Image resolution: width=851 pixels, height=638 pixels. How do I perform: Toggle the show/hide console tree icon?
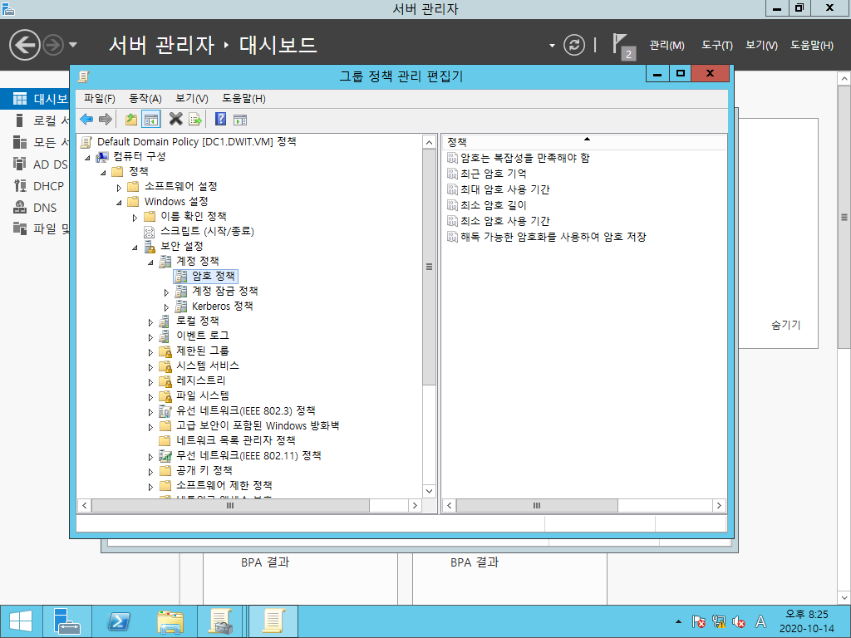pyautogui.click(x=151, y=120)
